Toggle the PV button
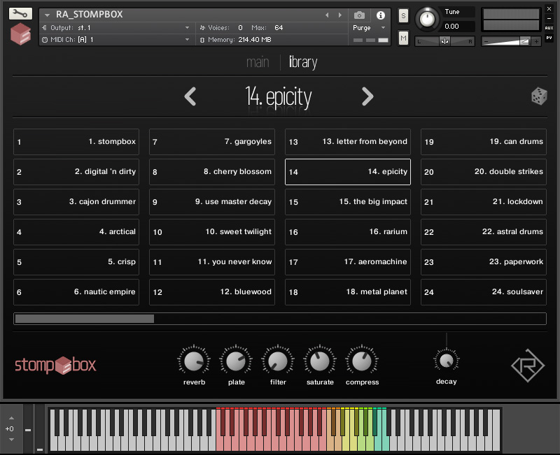The height and width of the screenshot is (455, 560). [x=549, y=38]
